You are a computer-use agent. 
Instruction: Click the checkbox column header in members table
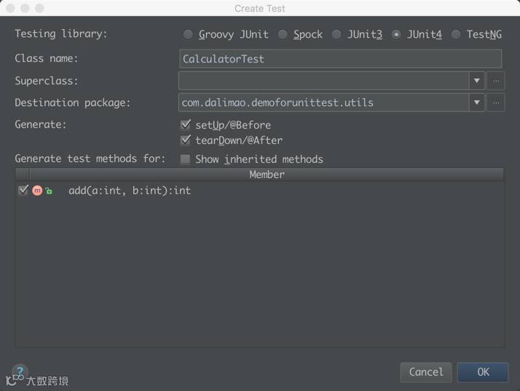(23, 174)
